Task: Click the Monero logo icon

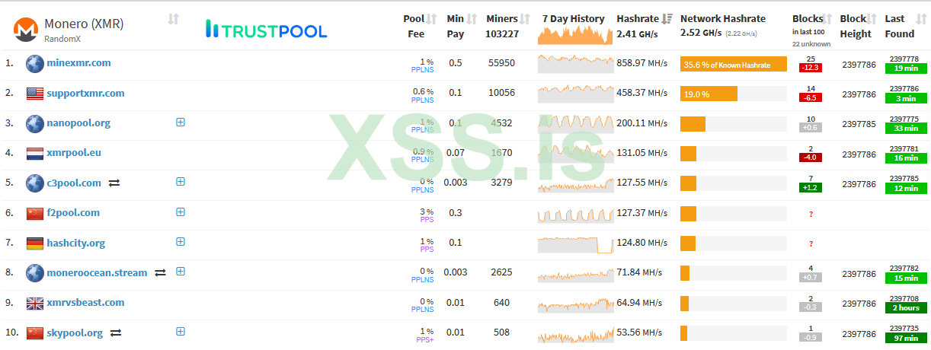Action: tap(27, 30)
